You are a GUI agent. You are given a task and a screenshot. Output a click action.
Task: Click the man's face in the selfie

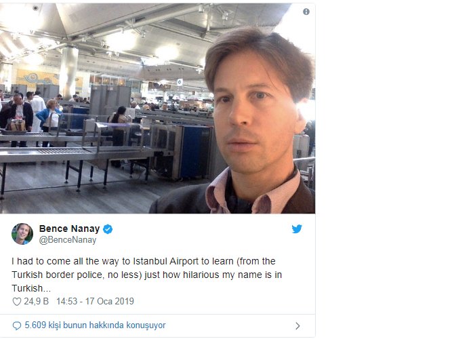pyautogui.click(x=255, y=116)
